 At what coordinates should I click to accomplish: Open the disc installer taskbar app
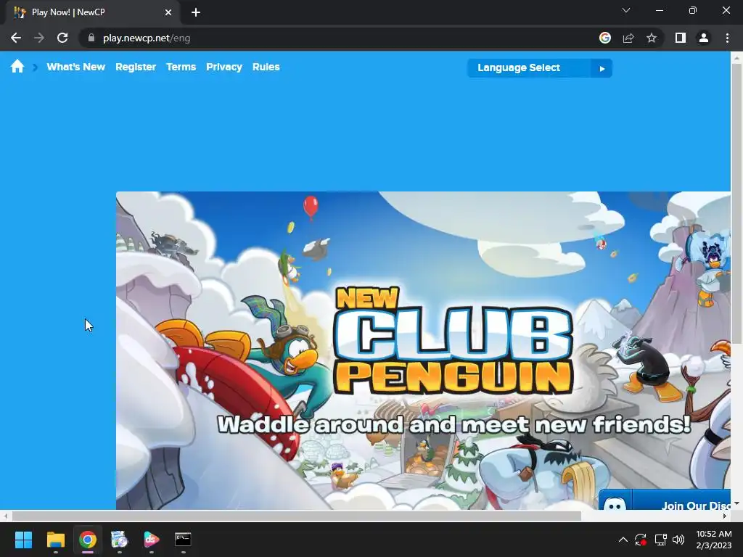(120, 540)
